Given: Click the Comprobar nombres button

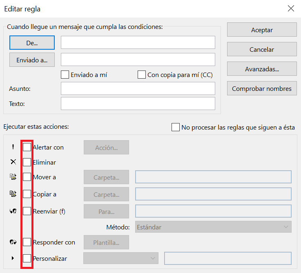Looking at the screenshot, I should 262,88.
